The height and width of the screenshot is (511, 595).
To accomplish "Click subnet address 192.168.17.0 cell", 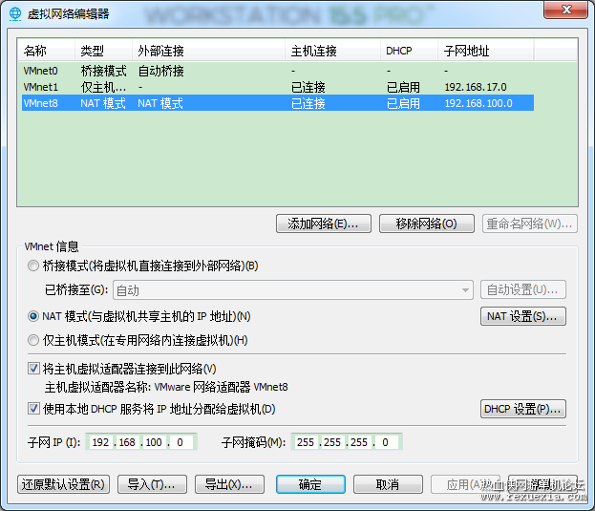I will click(x=476, y=87).
